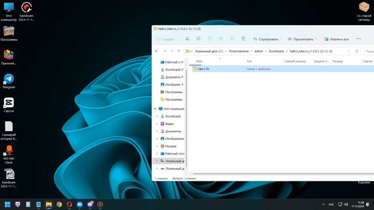Click Пользователи breadcrumb in address bar
The height and width of the screenshot is (210, 374).
pos(238,51)
